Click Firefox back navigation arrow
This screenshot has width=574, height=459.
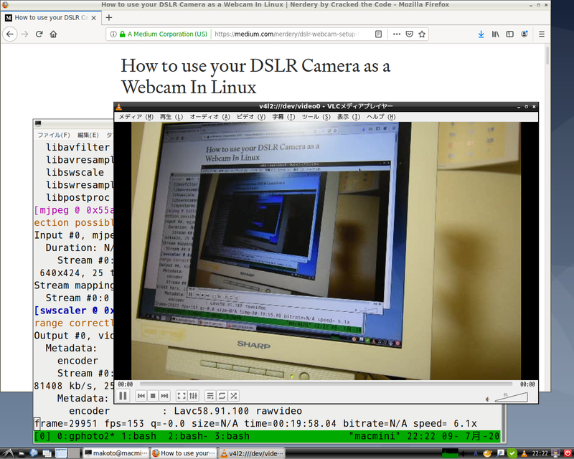(x=10, y=34)
